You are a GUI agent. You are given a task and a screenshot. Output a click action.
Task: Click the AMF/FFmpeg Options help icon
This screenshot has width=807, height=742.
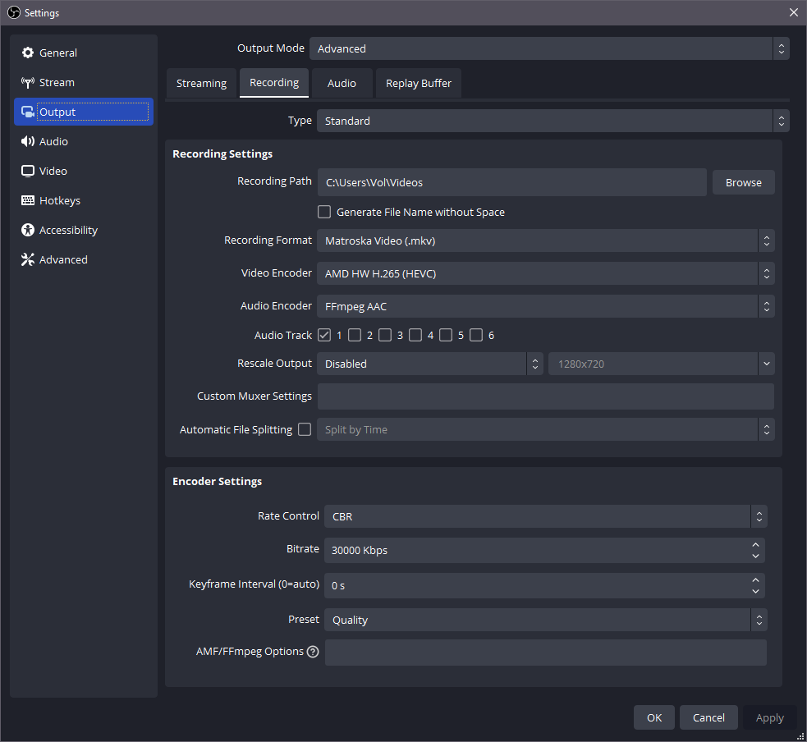pos(313,652)
